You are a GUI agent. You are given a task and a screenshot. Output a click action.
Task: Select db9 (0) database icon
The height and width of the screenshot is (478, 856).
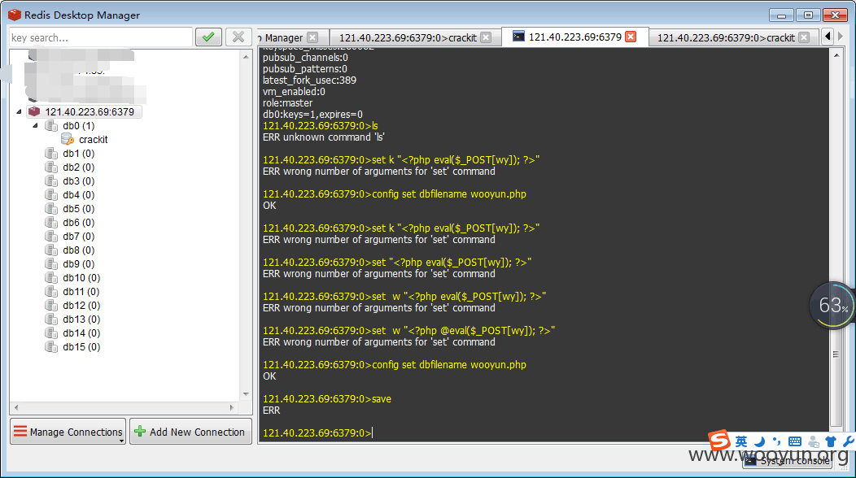(x=51, y=263)
